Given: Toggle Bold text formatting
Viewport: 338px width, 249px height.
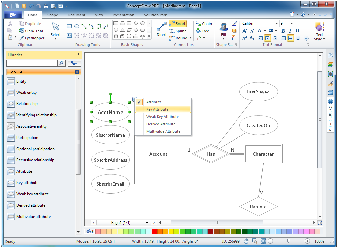Looking at the screenshot, I should pyautogui.click(x=283, y=31).
